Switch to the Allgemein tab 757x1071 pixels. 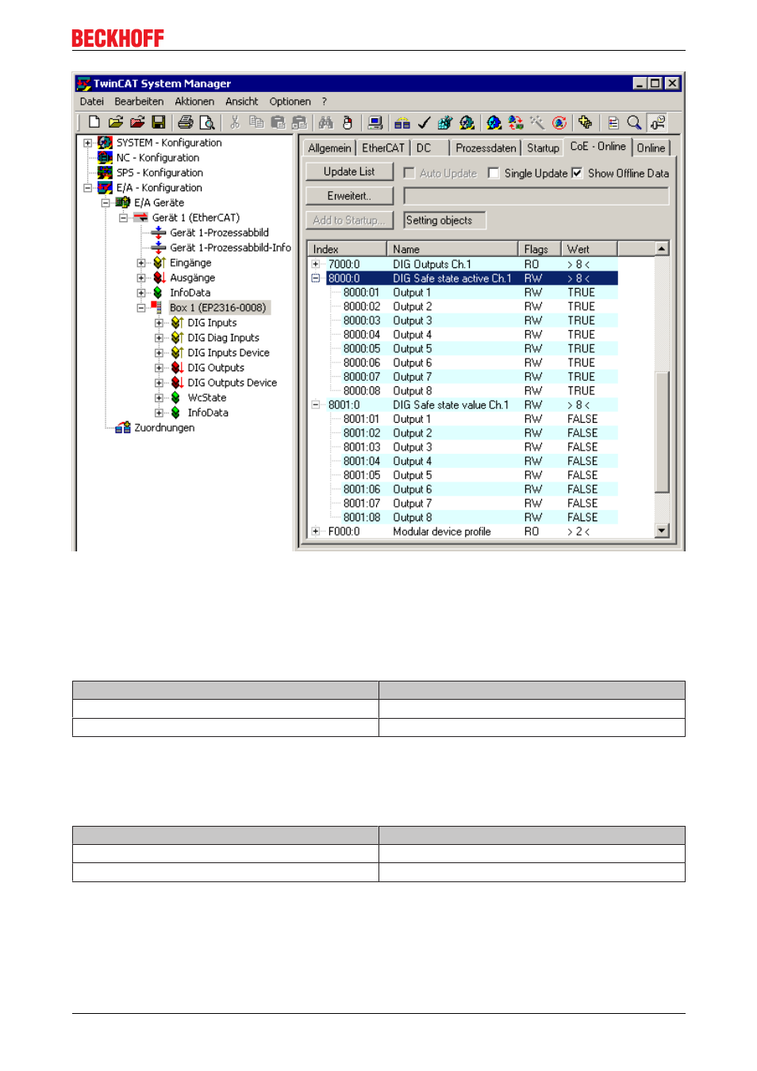coord(329,148)
